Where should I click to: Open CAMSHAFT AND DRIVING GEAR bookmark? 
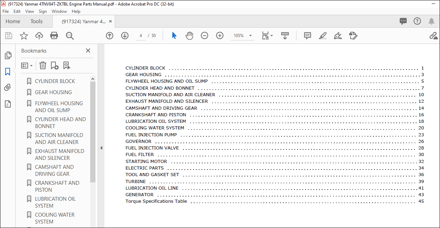[54, 170]
